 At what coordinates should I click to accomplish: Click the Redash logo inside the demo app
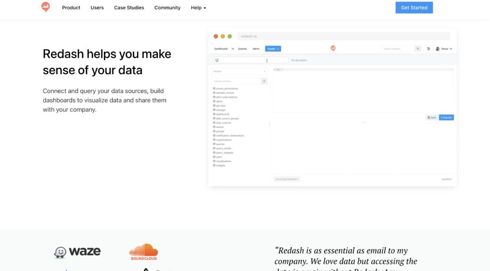(x=333, y=48)
